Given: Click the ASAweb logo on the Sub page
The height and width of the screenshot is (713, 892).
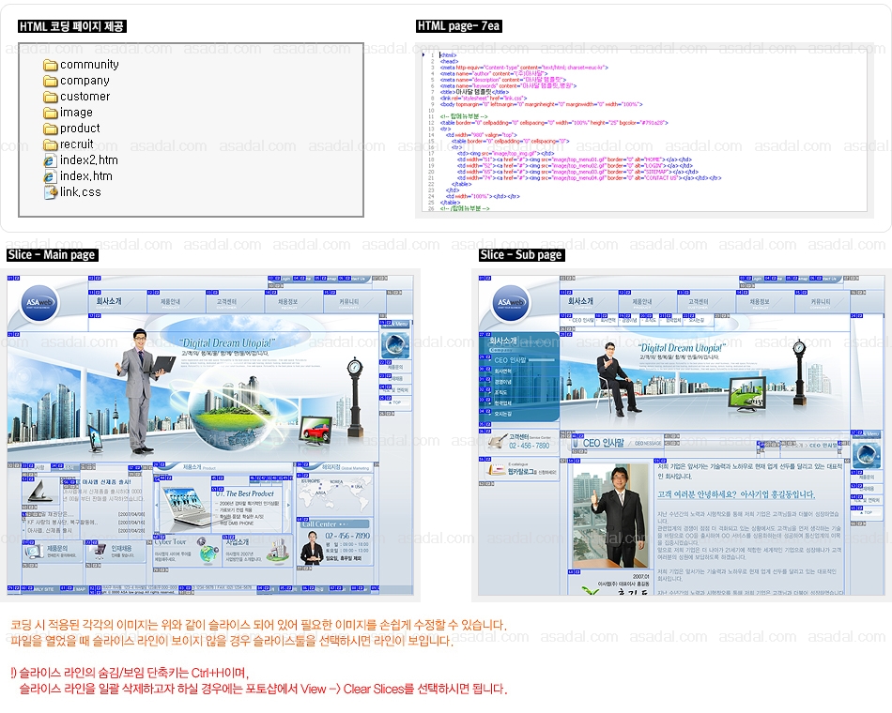Looking at the screenshot, I should [510, 303].
